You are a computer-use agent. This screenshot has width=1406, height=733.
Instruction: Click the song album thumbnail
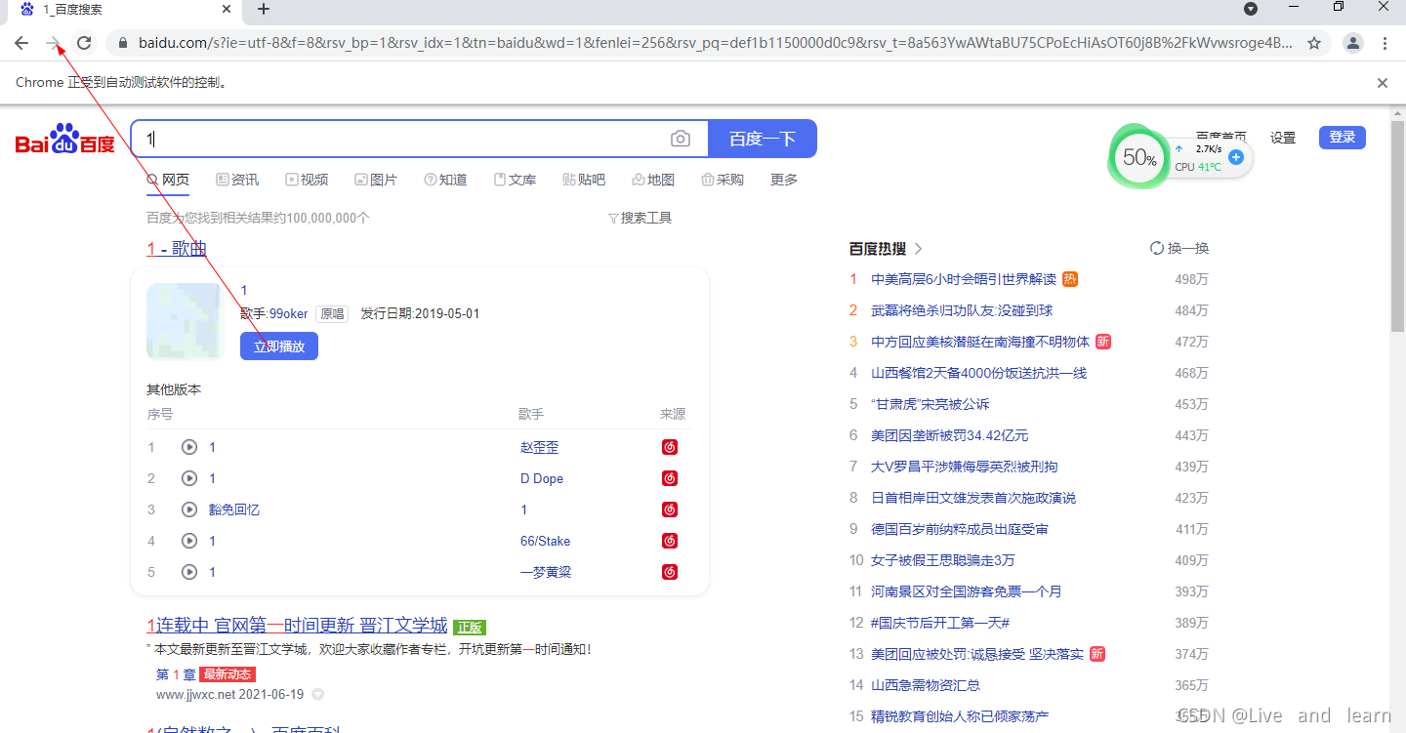pyautogui.click(x=186, y=321)
